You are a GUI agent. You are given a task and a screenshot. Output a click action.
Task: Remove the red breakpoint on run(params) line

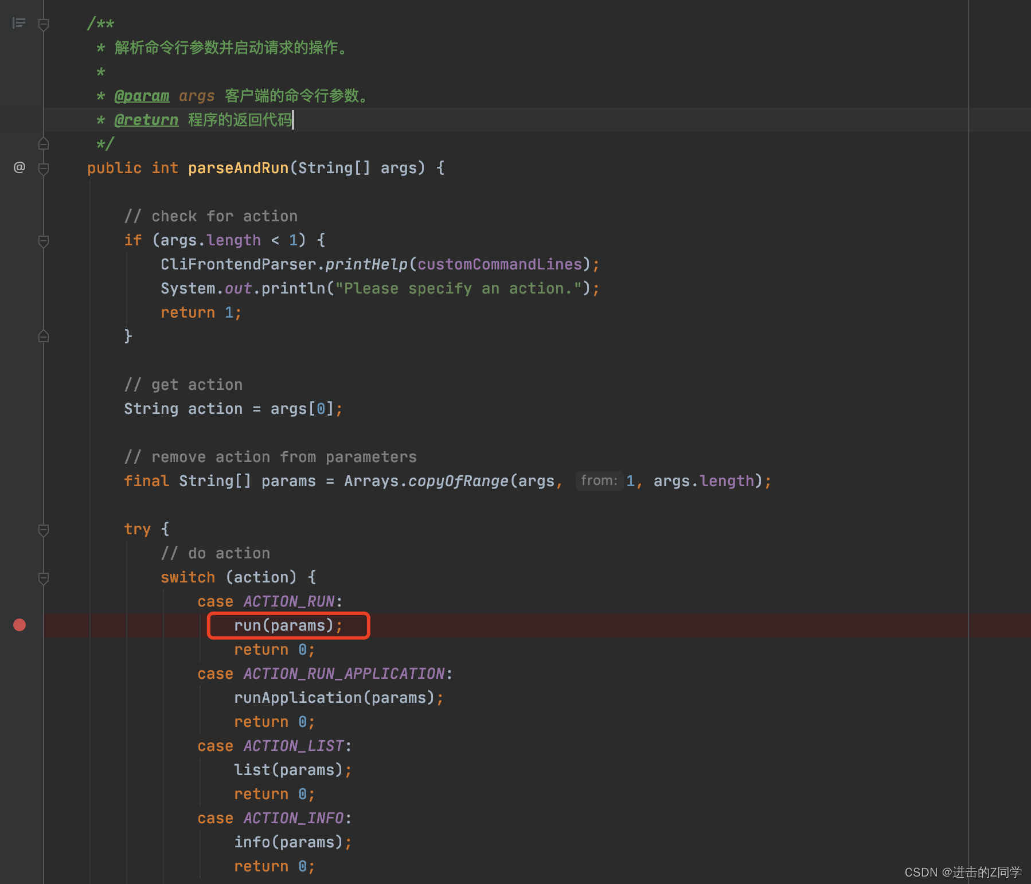click(x=19, y=625)
